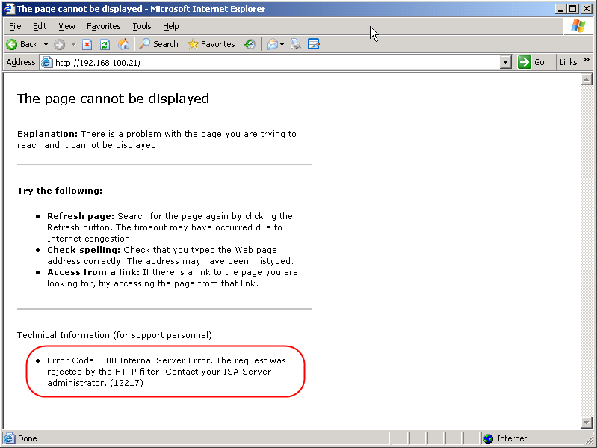Viewport: 597px width, 448px height.
Task: Expand the Links toolbar chevron
Action: coord(587,60)
